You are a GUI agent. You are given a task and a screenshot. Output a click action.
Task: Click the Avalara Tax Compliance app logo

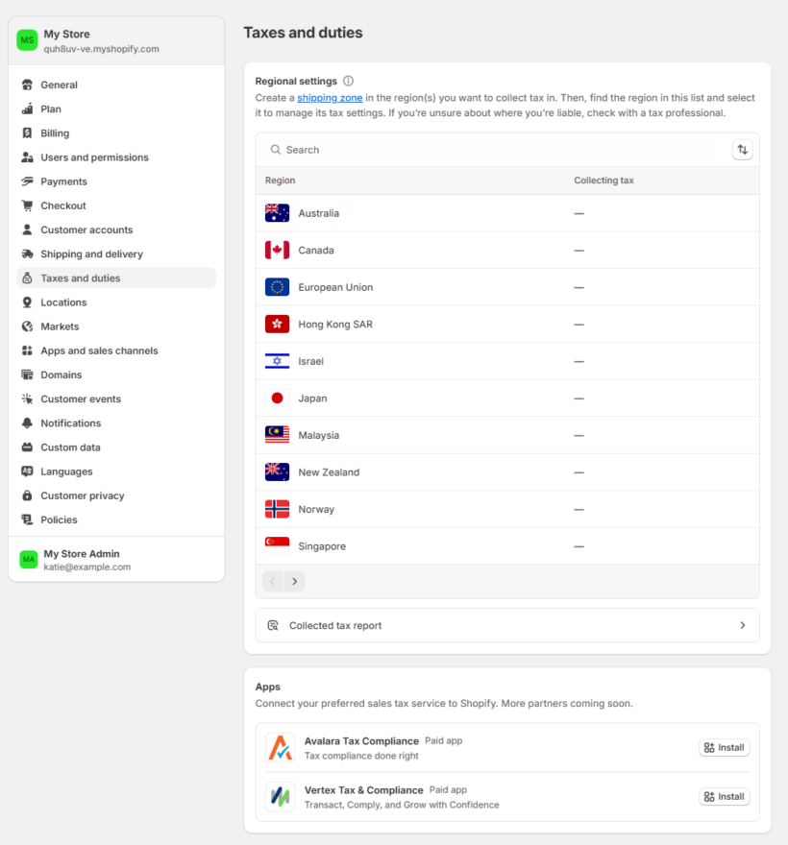tap(280, 748)
